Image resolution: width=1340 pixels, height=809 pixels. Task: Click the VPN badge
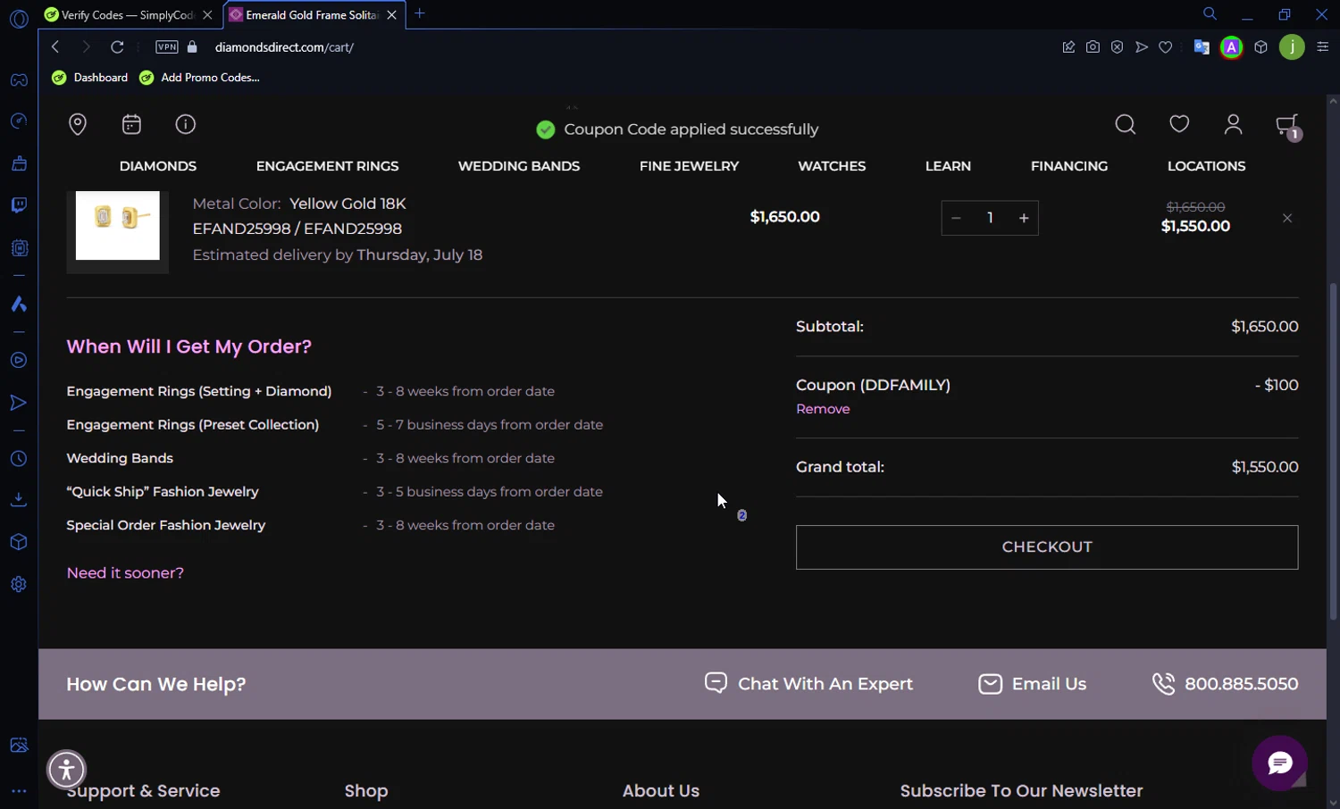(x=167, y=47)
